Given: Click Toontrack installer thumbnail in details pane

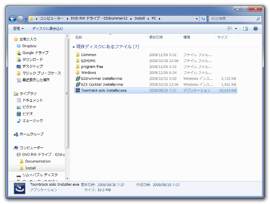Looking at the screenshot, I should 20,188.
